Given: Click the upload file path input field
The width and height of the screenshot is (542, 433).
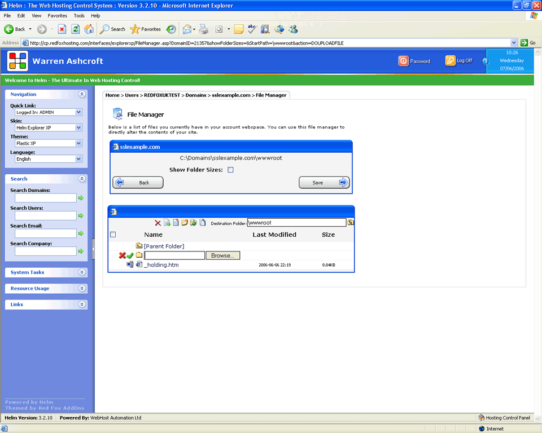Looking at the screenshot, I should tap(174, 255).
